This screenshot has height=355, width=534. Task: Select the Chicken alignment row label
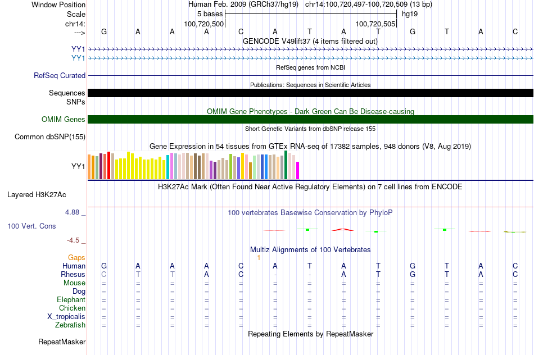(72, 308)
